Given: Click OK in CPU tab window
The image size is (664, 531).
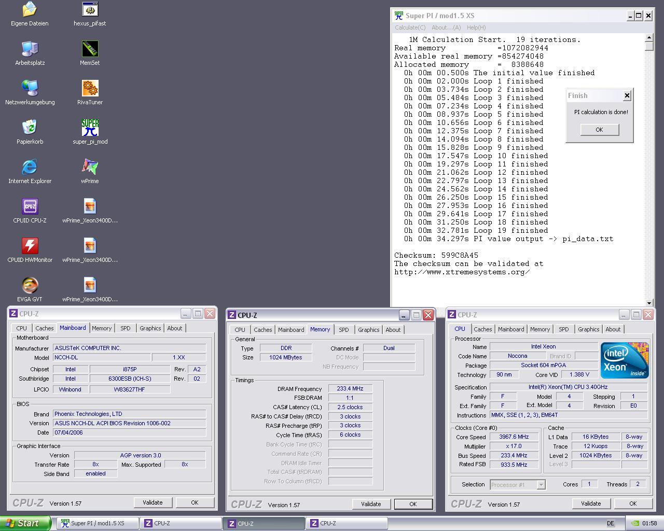Looking at the screenshot, I should [633, 504].
